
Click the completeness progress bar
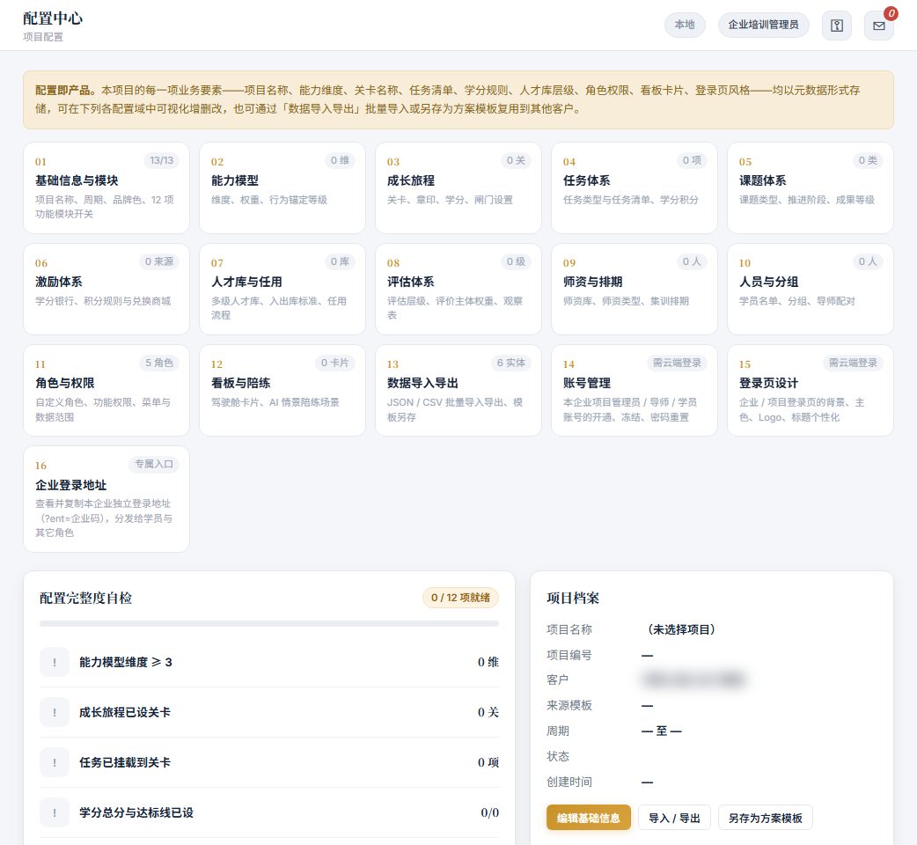(x=269, y=624)
